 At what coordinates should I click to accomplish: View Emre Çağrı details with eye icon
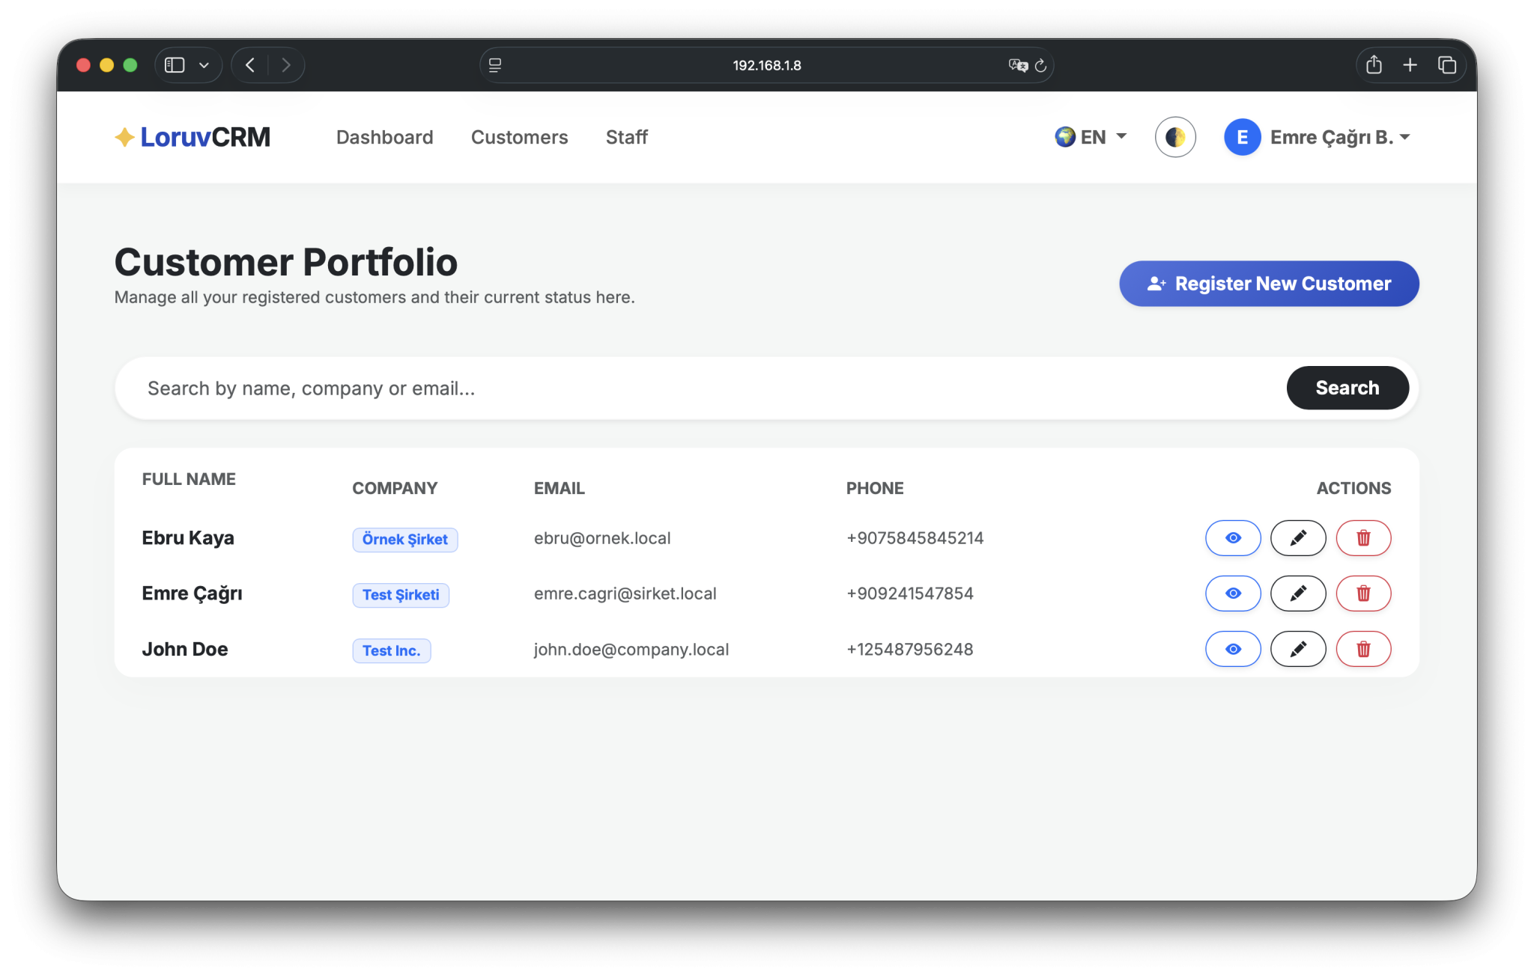tap(1233, 594)
